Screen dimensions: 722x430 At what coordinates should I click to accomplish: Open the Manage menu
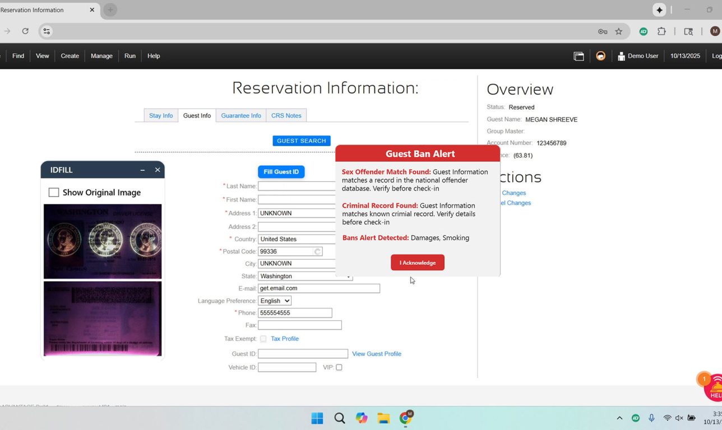pos(101,56)
